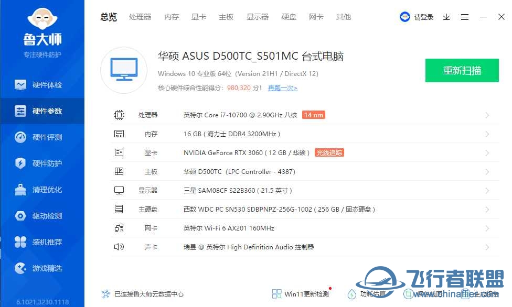The width and height of the screenshot is (512, 307).
Task: Click the processor chip icon
Action: pos(119,115)
